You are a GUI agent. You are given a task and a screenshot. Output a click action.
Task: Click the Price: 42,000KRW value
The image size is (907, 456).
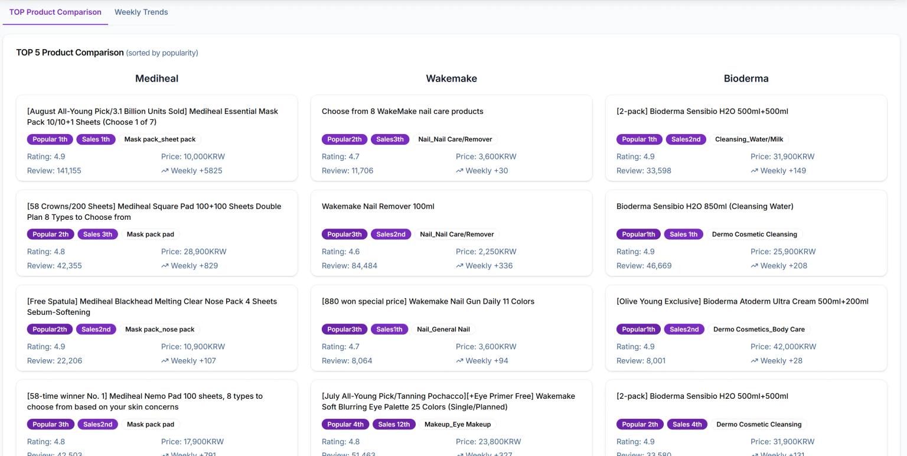tap(784, 347)
